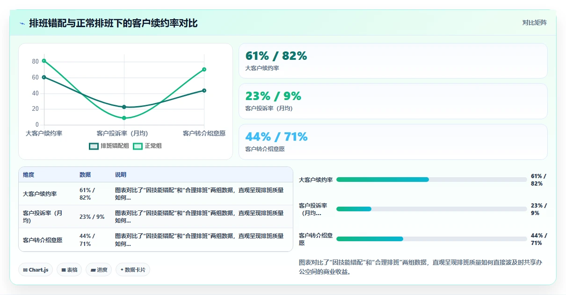
Task: Click the 23% / 9% table data cell
Action: tap(92, 216)
